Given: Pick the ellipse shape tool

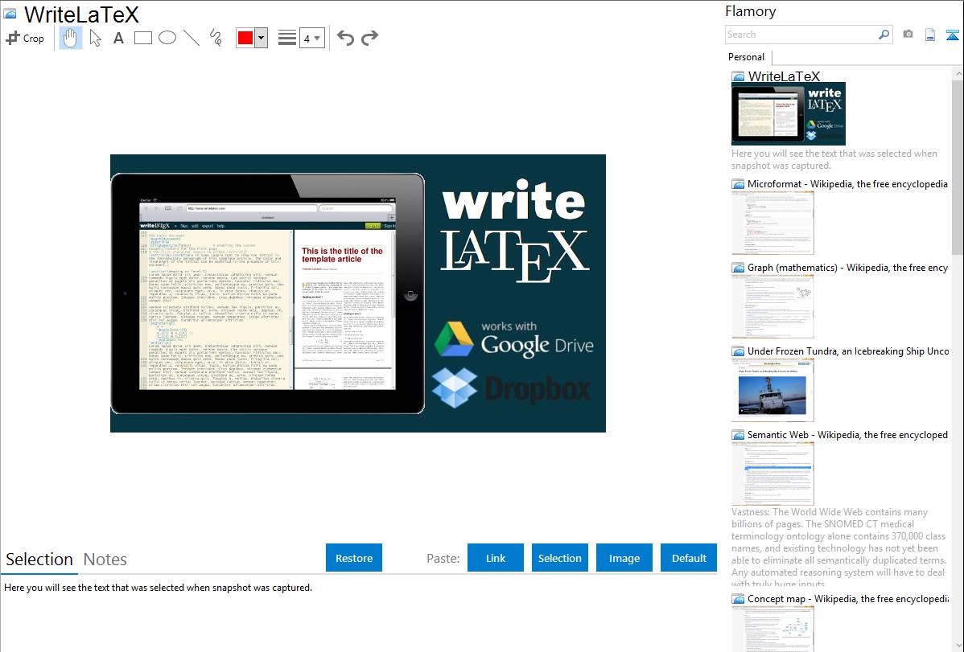Looking at the screenshot, I should click(x=167, y=38).
